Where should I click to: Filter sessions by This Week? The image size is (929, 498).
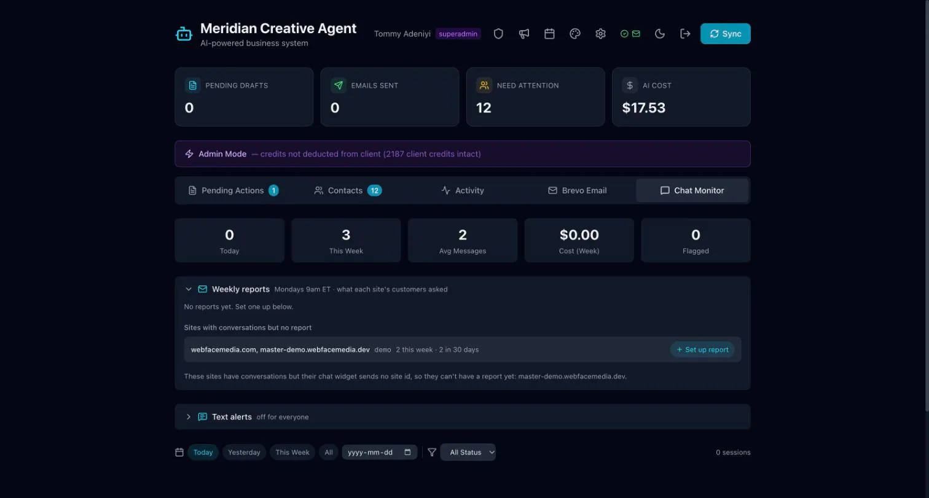tap(292, 453)
